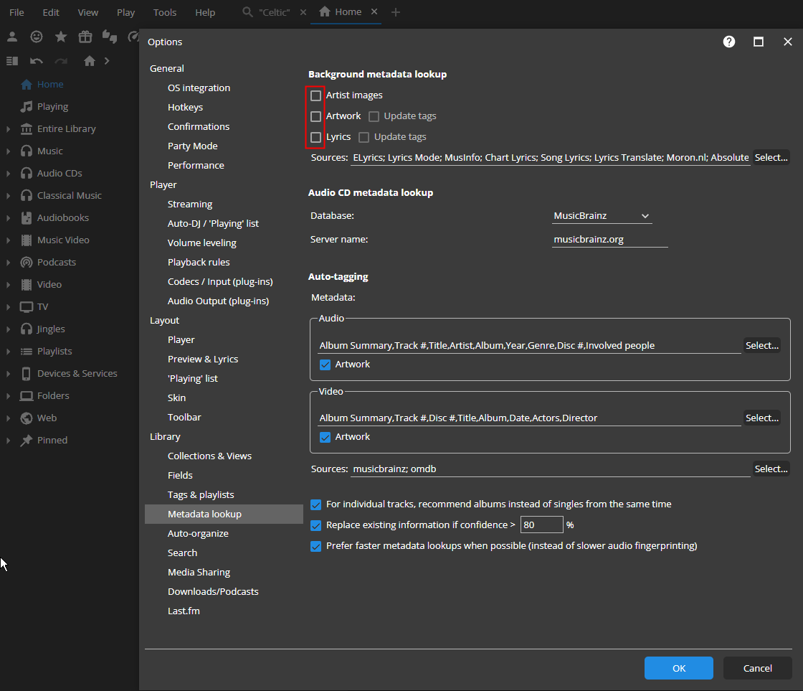Click the Entire Library building icon

coord(27,128)
